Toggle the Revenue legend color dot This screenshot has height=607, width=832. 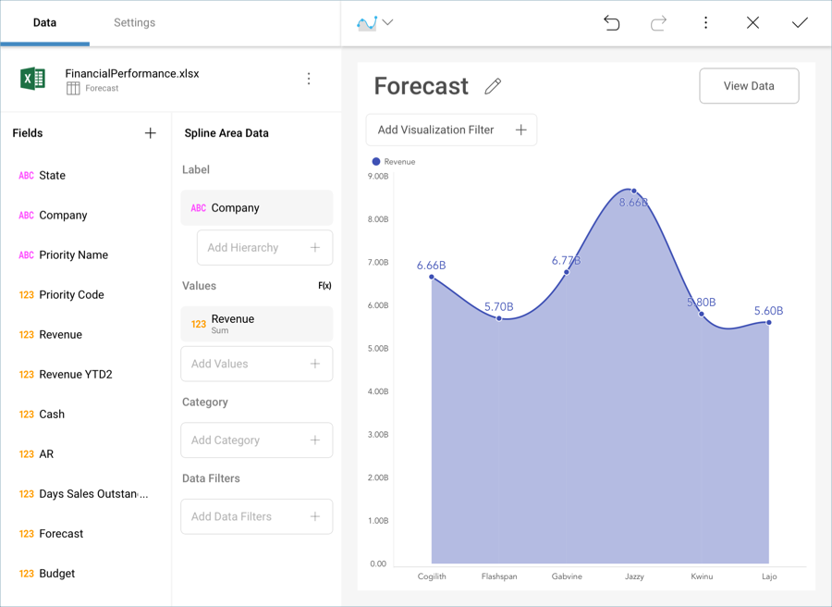point(376,162)
